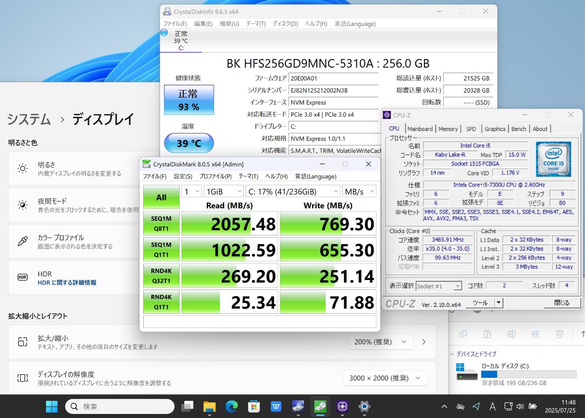Click the Delete trash icon in Explorer
This screenshot has height=418, width=585.
pos(559,334)
